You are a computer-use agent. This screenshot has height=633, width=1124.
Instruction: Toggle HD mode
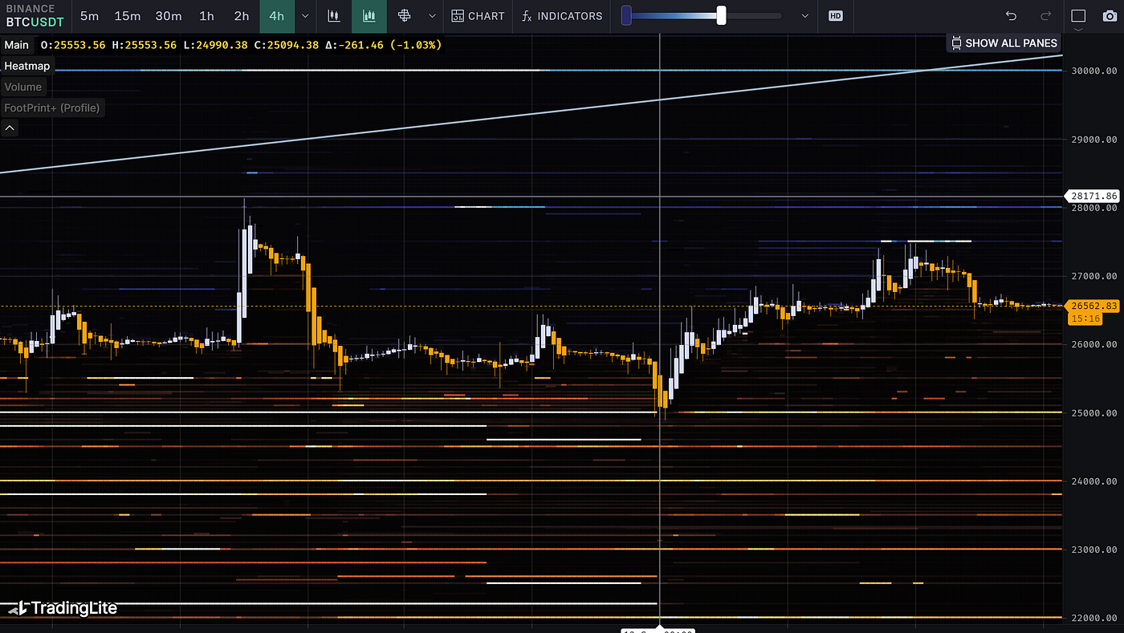(836, 16)
